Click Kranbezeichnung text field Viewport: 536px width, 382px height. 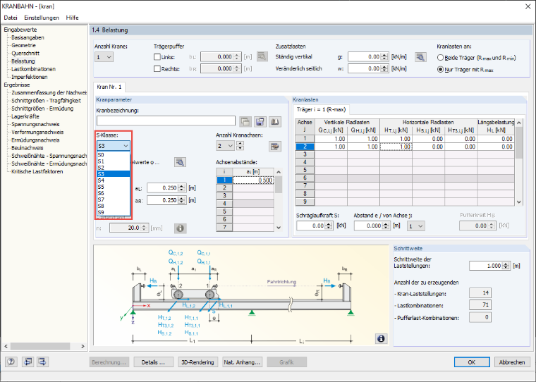point(166,121)
